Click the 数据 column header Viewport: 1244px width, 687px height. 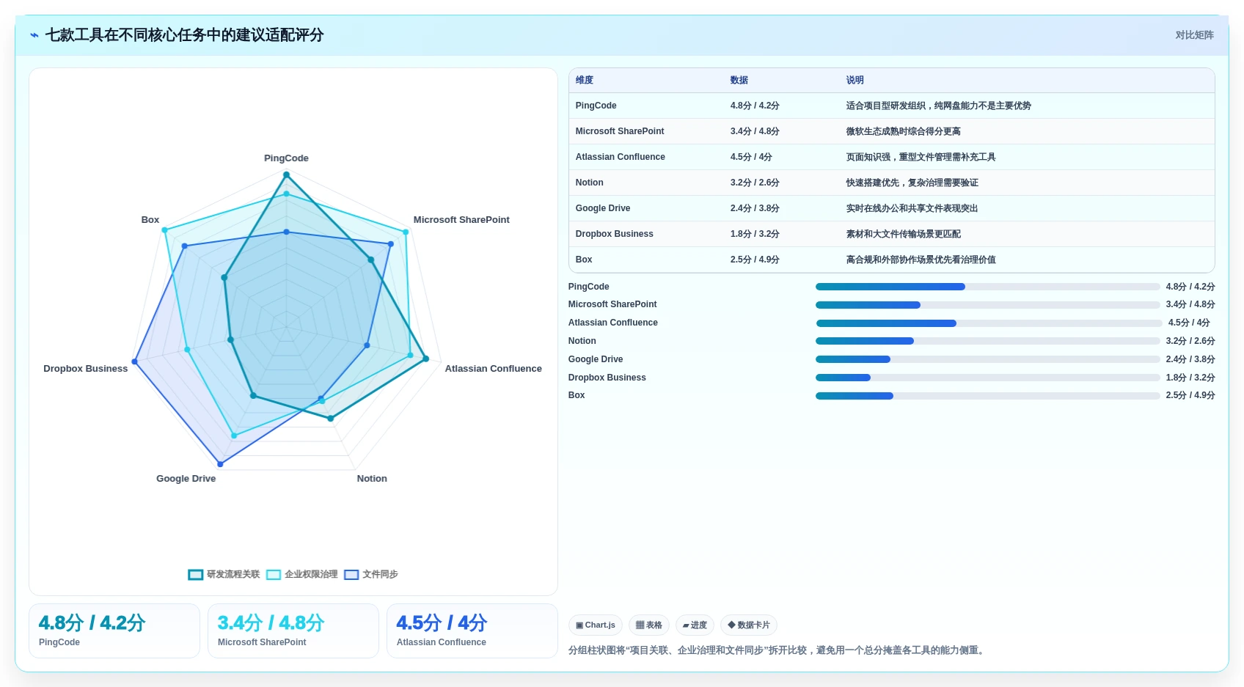(739, 81)
